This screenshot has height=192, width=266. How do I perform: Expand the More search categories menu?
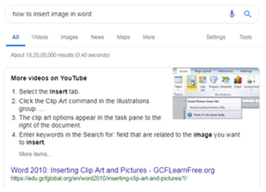point(149,37)
